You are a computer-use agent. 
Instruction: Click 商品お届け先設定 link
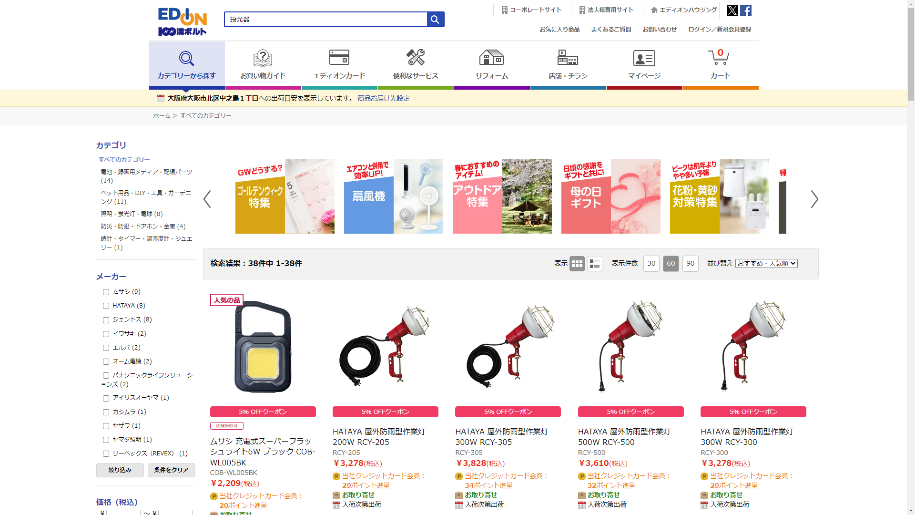click(x=384, y=98)
